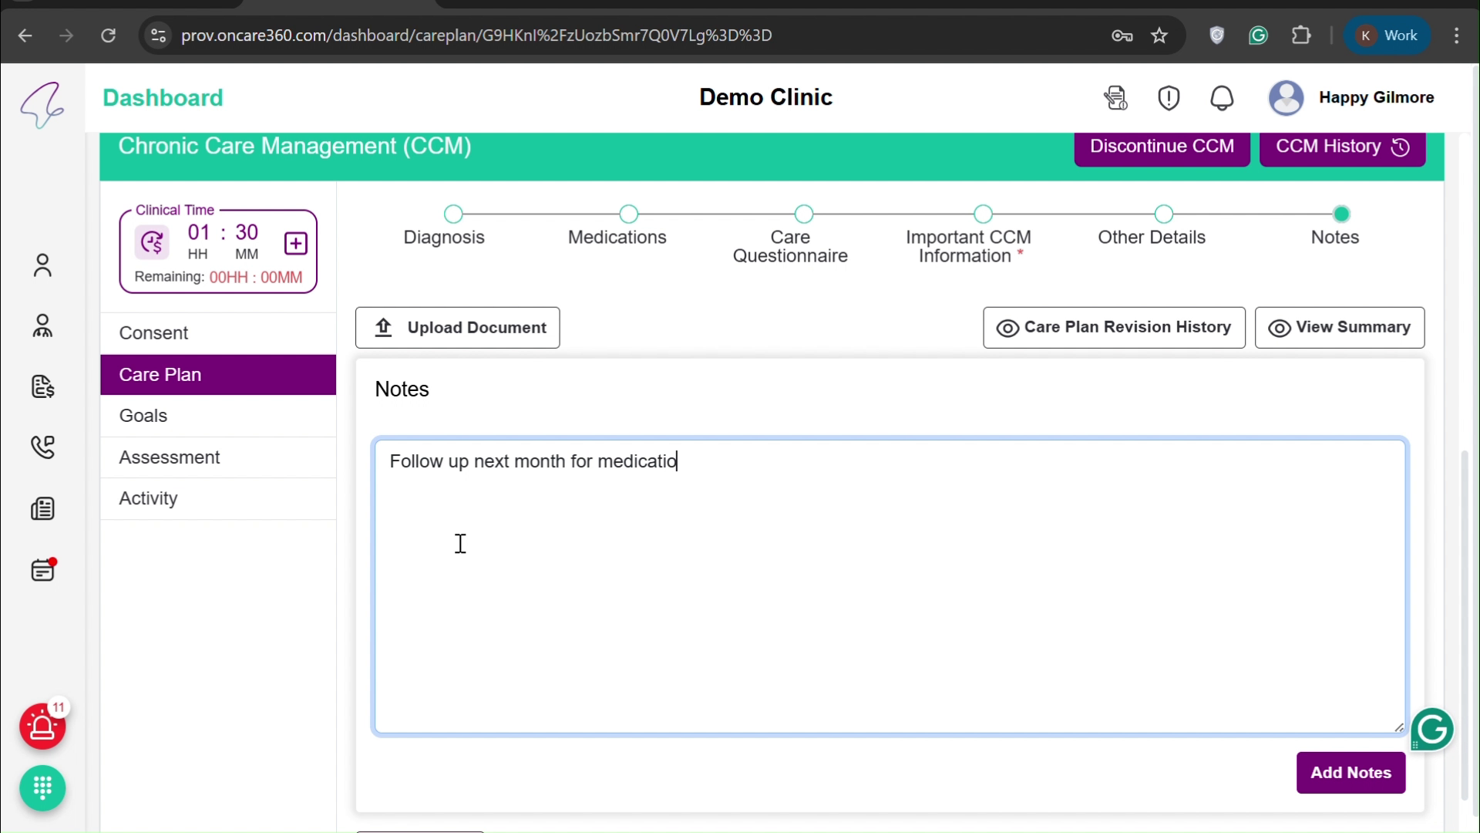This screenshot has width=1480, height=833.
Task: Select the Other Details step circle
Action: click(1164, 214)
